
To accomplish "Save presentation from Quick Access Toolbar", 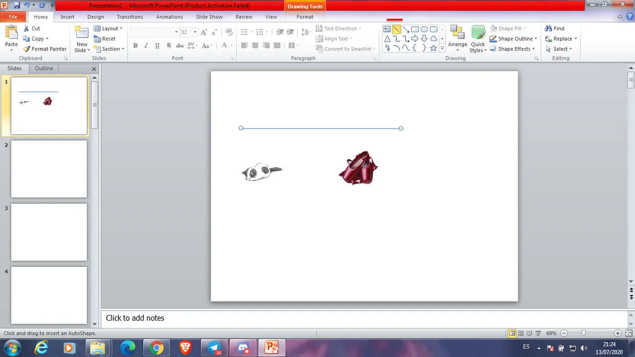I will (17, 5).
